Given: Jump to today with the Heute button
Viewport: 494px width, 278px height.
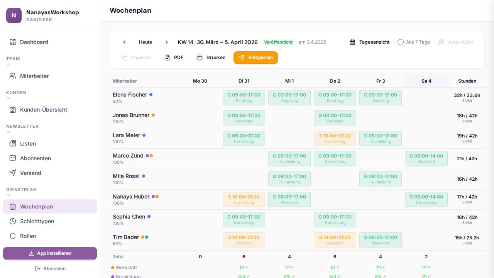Looking at the screenshot, I should pos(145,42).
